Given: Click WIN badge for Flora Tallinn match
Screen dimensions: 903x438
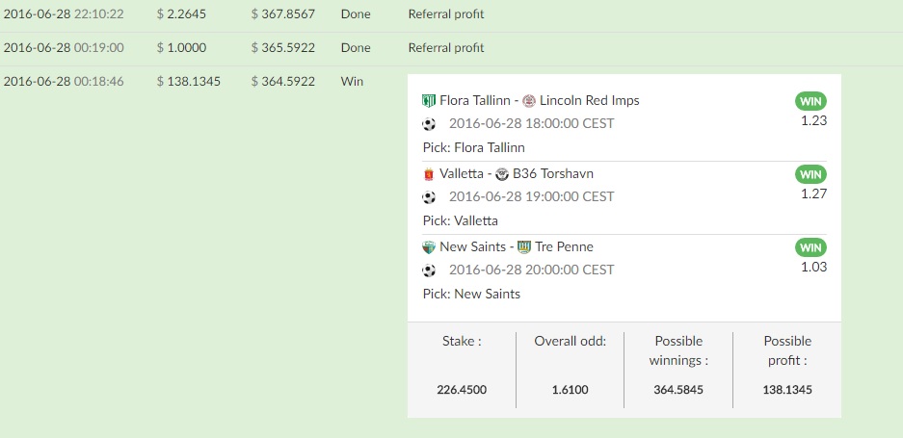Looking at the screenshot, I should [x=810, y=102].
